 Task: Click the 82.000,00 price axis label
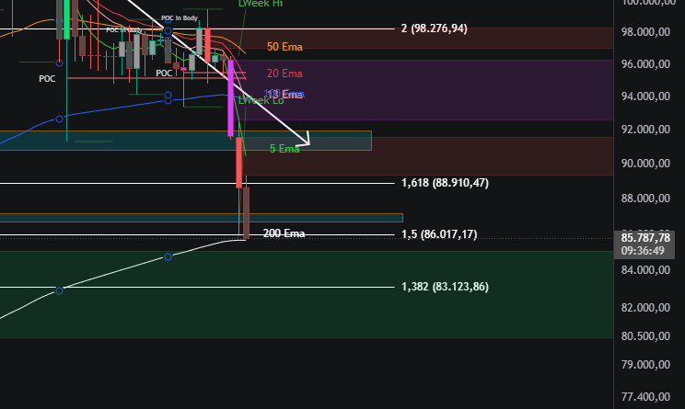tap(645, 307)
